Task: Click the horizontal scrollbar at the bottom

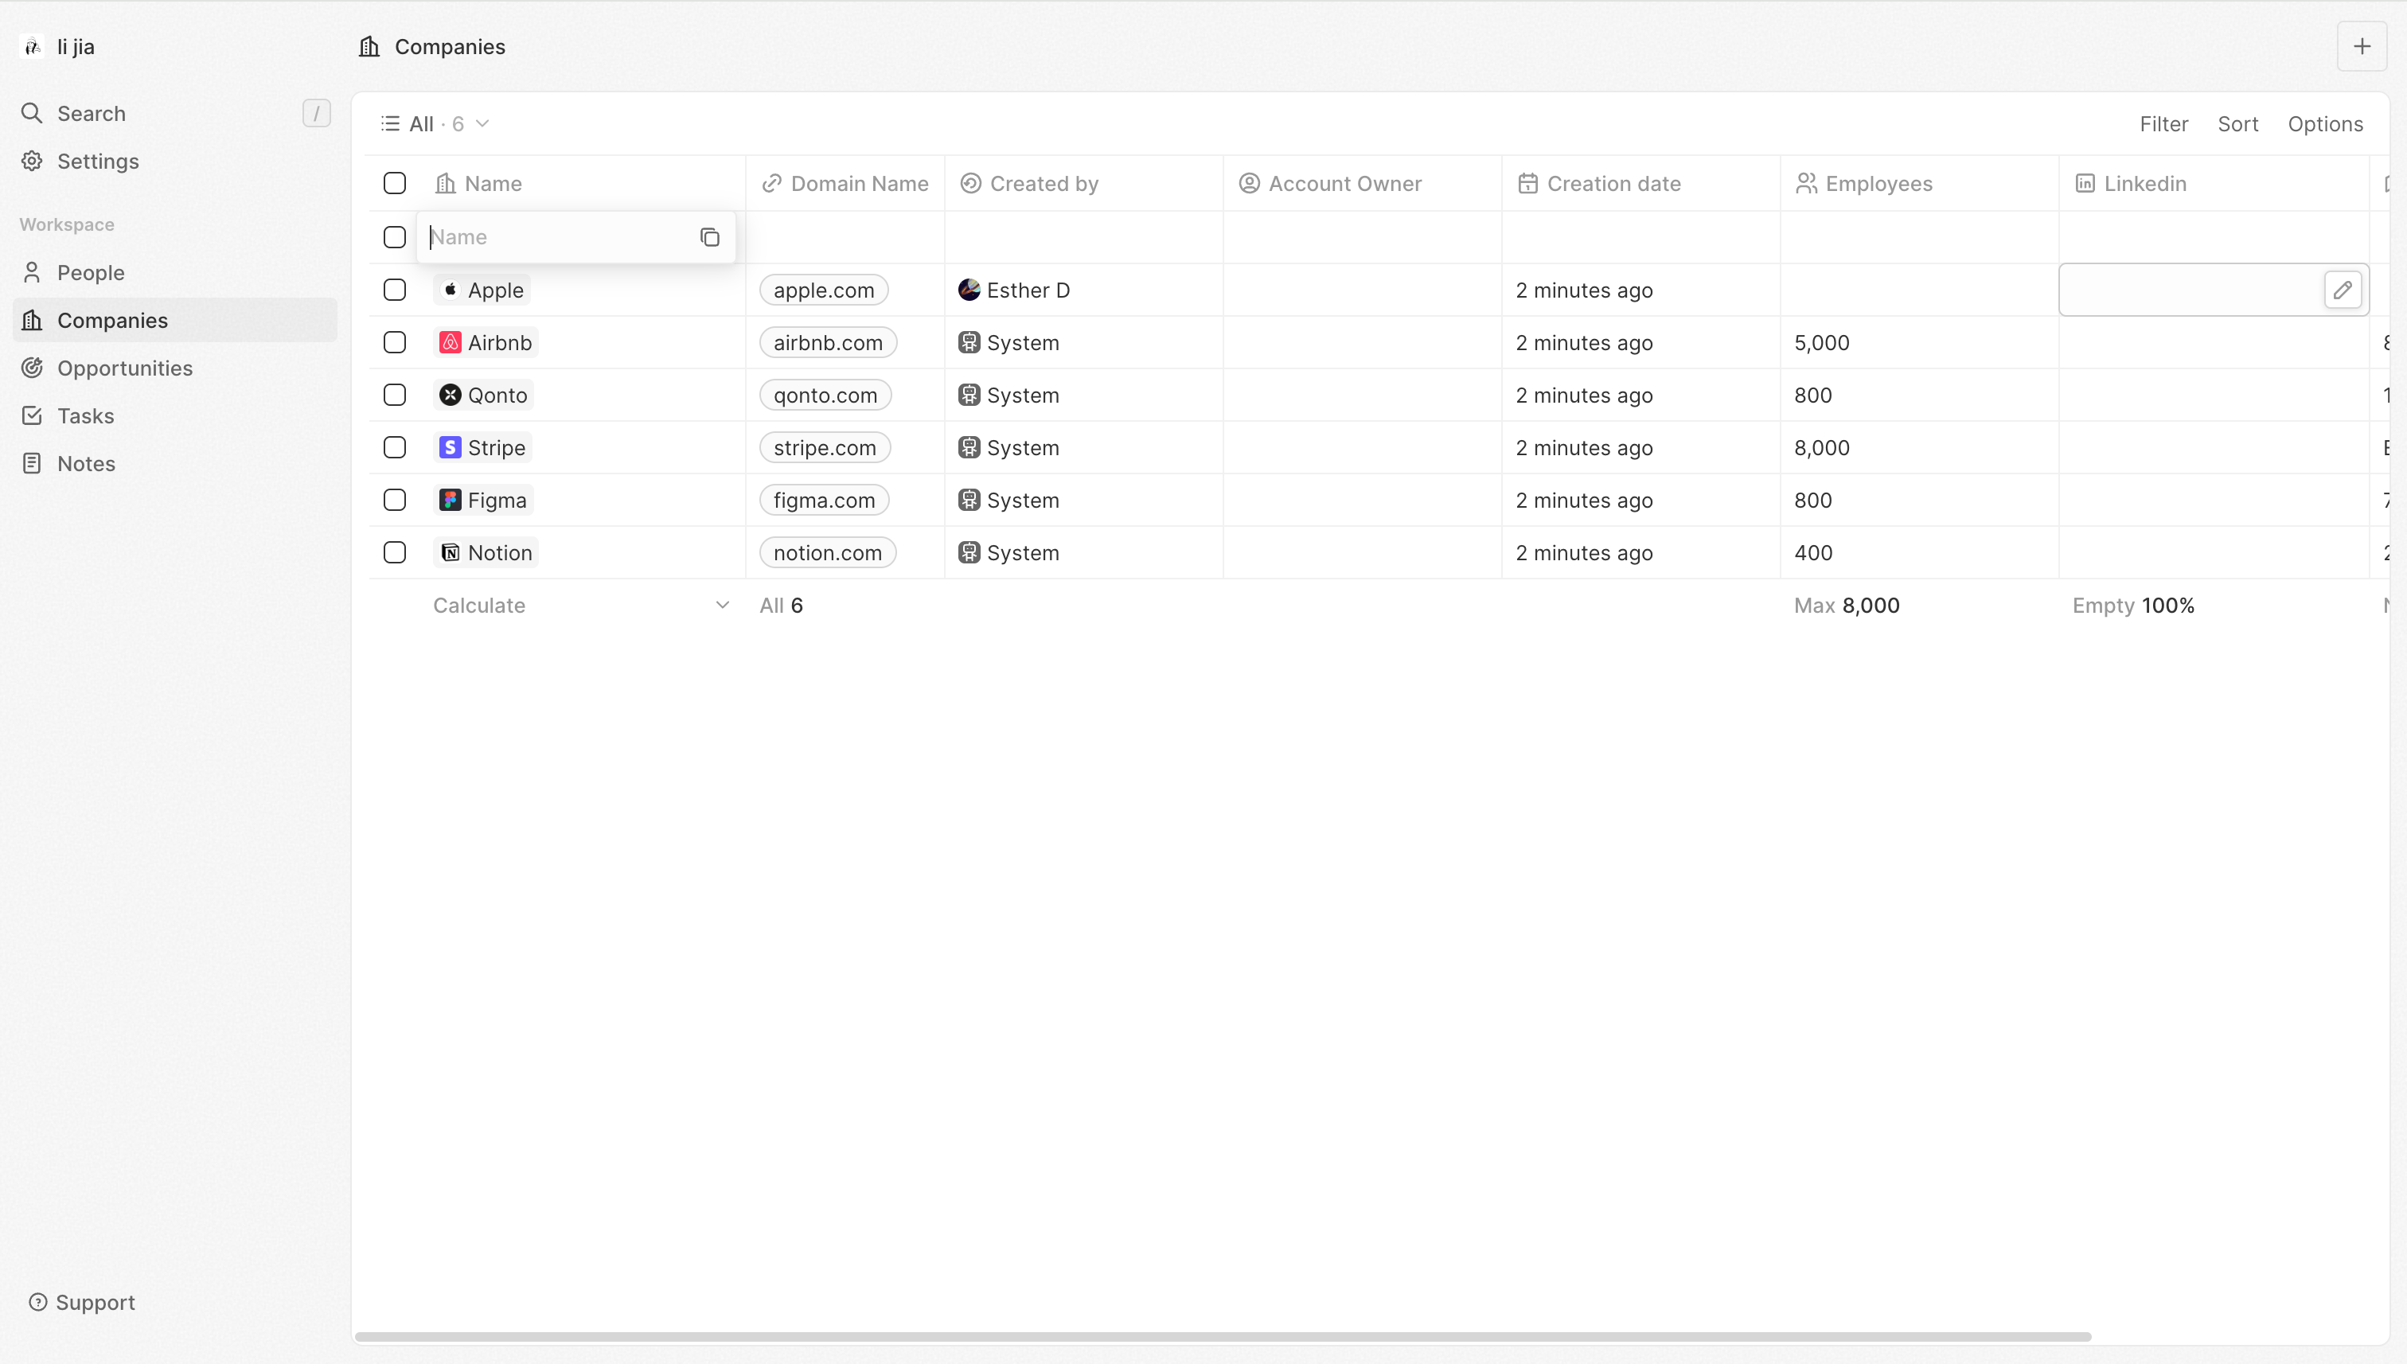Action: point(1223,1337)
